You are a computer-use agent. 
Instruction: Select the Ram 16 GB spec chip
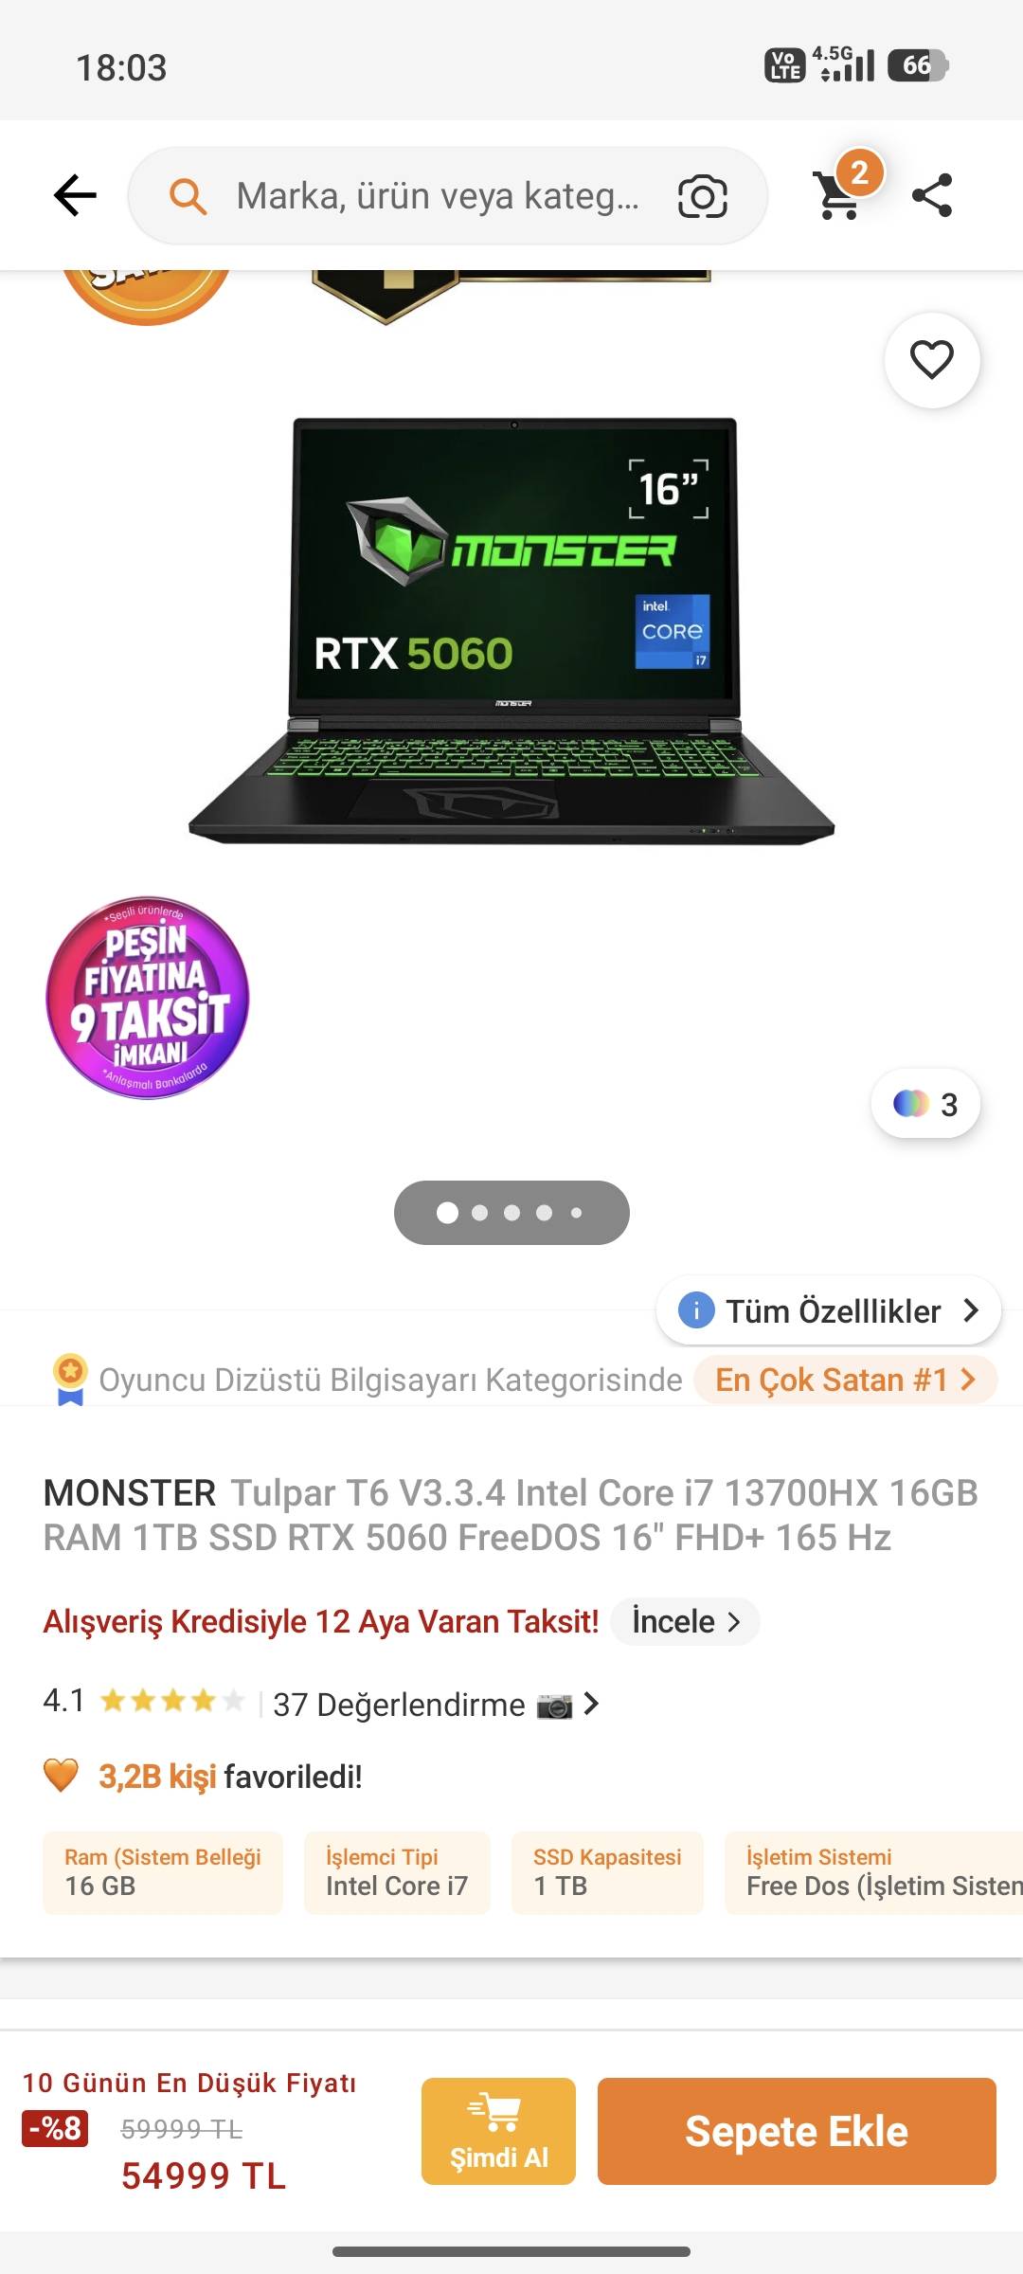coord(163,1872)
